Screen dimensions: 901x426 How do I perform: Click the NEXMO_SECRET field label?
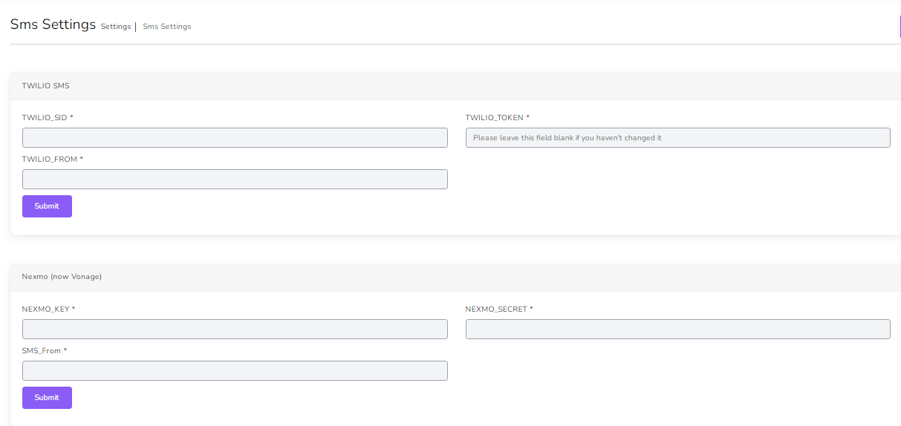coord(498,309)
